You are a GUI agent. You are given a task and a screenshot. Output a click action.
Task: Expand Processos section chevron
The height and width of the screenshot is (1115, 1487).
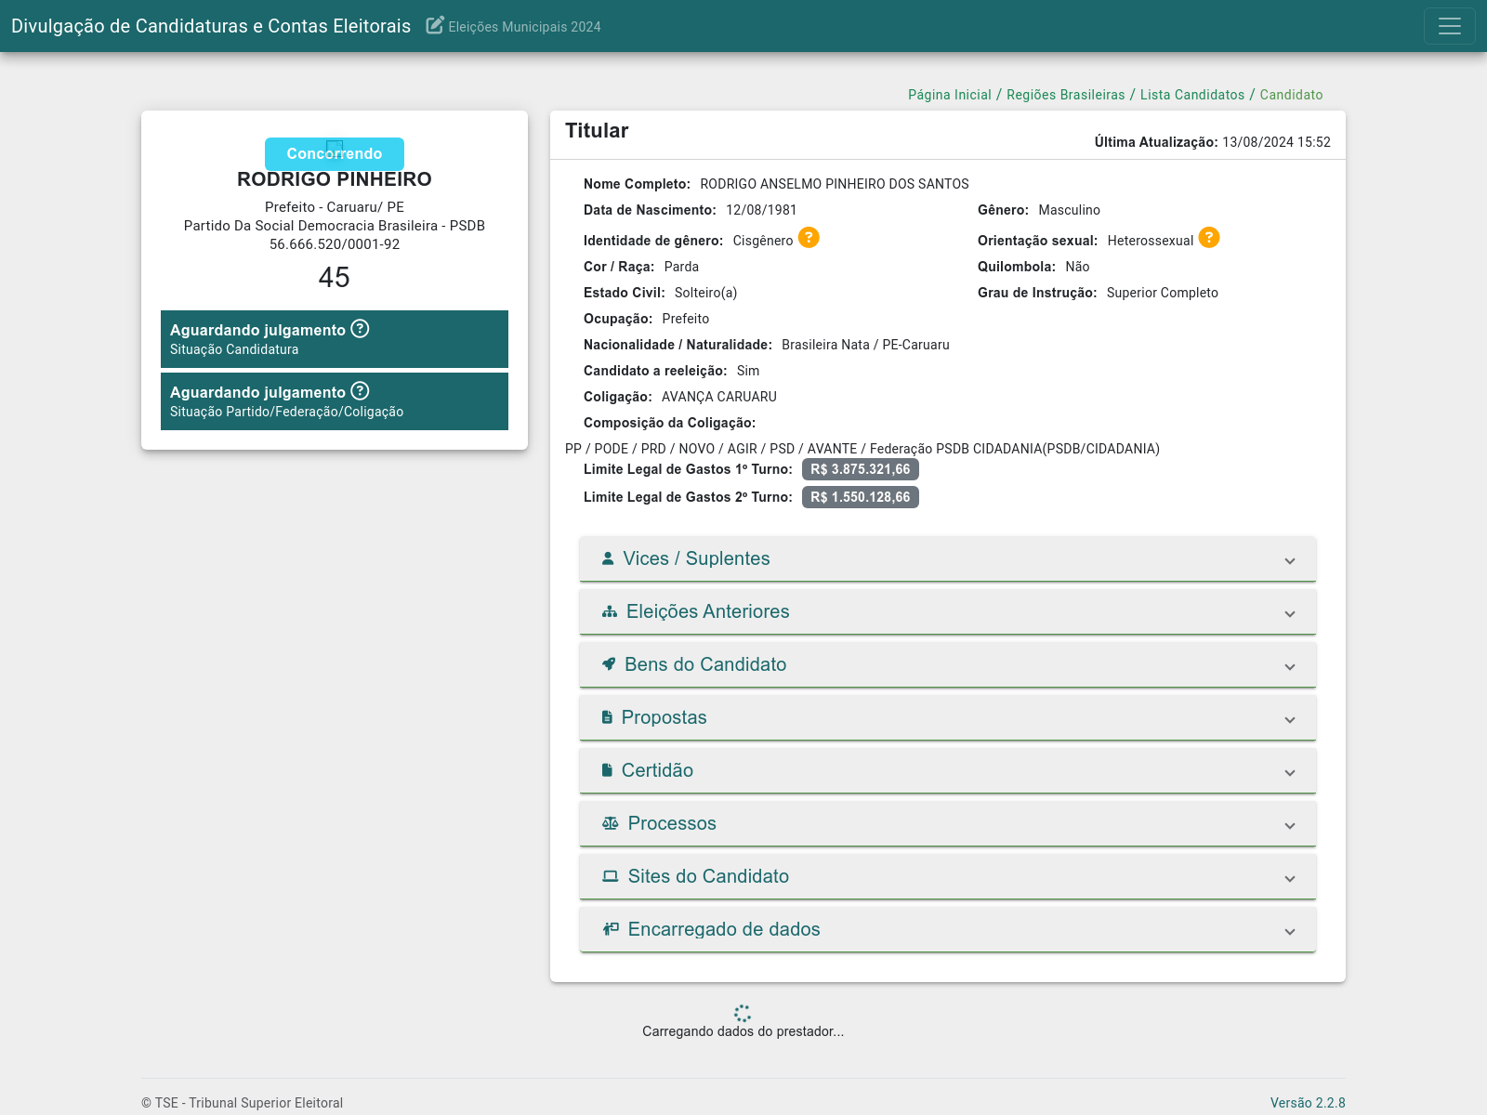(x=1290, y=825)
